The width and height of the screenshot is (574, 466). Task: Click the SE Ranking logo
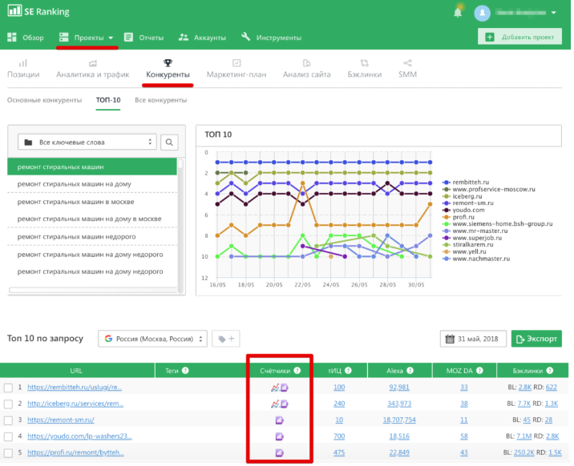click(38, 12)
